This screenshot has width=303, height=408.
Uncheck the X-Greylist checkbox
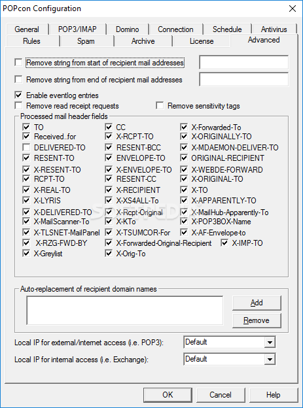(26, 254)
